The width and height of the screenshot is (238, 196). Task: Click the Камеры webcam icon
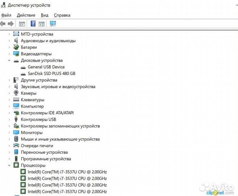(x=16, y=93)
